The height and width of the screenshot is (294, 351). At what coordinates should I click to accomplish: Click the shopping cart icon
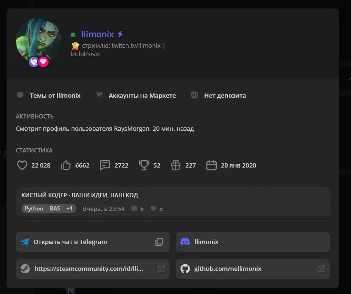pyautogui.click(x=99, y=95)
